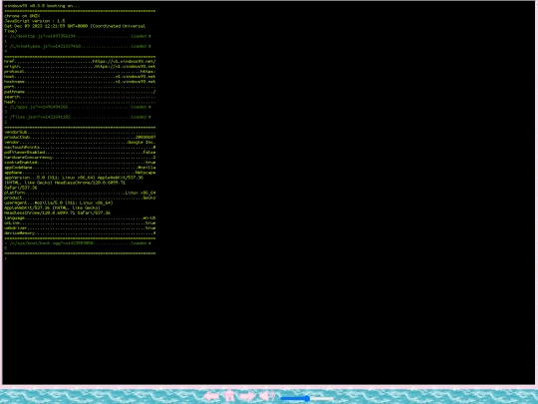Click the appCodeName Mozilla row

(80, 168)
